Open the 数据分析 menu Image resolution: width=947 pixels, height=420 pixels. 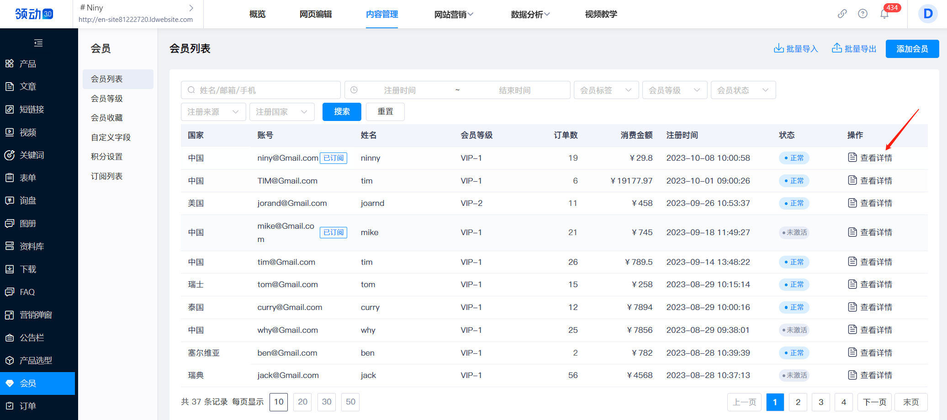(x=530, y=15)
